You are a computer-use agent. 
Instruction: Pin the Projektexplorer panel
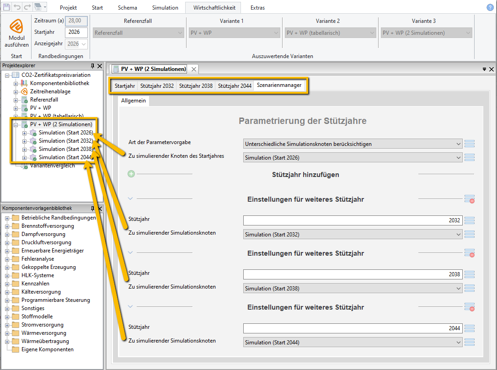pyautogui.click(x=92, y=65)
